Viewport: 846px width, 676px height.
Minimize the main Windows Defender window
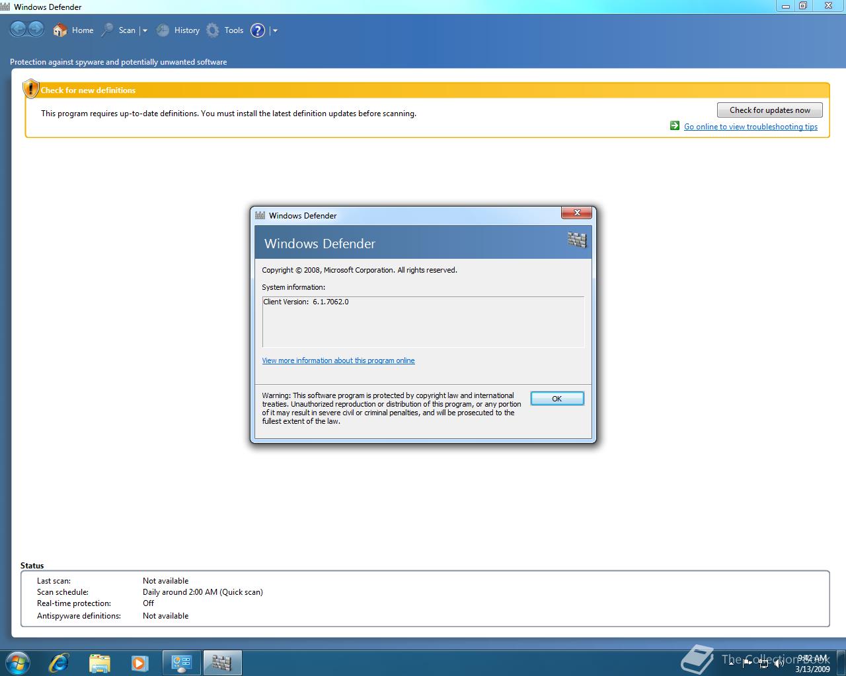point(786,5)
